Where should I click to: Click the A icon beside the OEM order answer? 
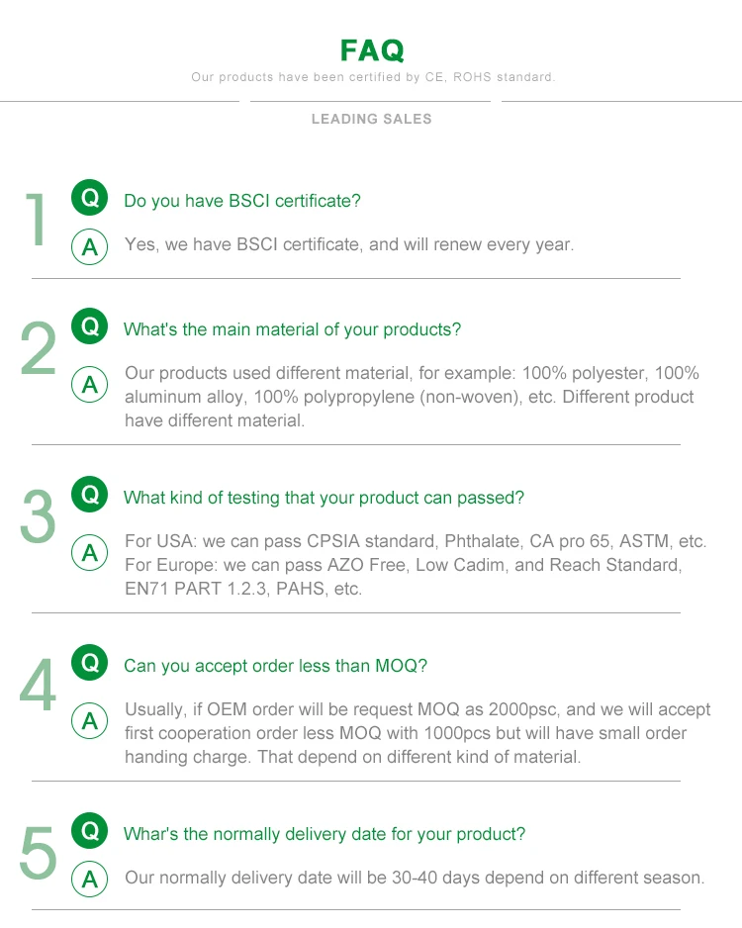point(89,721)
